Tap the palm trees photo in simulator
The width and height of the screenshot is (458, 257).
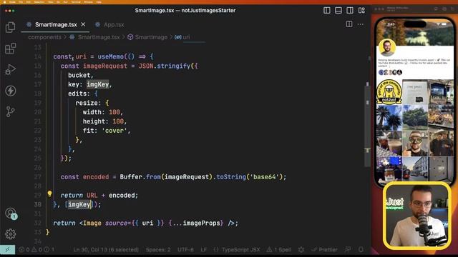pos(389,119)
